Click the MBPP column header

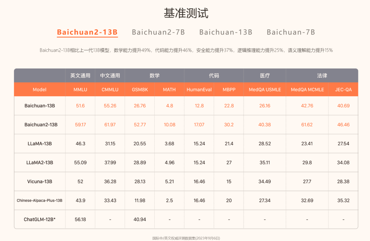click(229, 90)
